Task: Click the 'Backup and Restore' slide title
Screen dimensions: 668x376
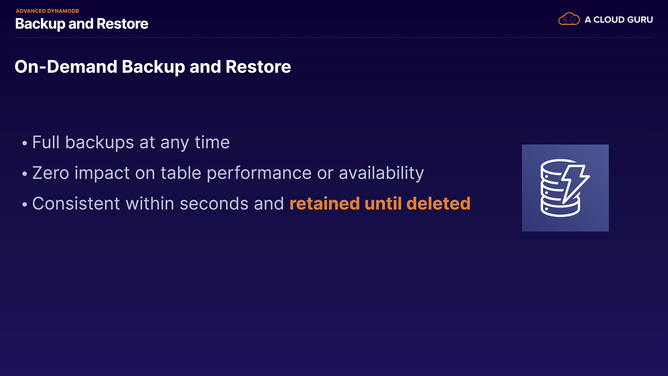Action: coord(82,24)
